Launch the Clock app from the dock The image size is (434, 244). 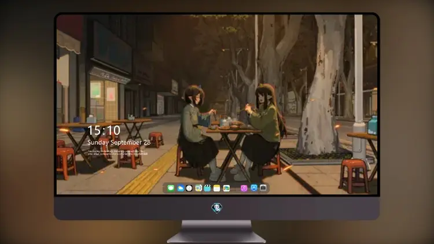(x=189, y=188)
